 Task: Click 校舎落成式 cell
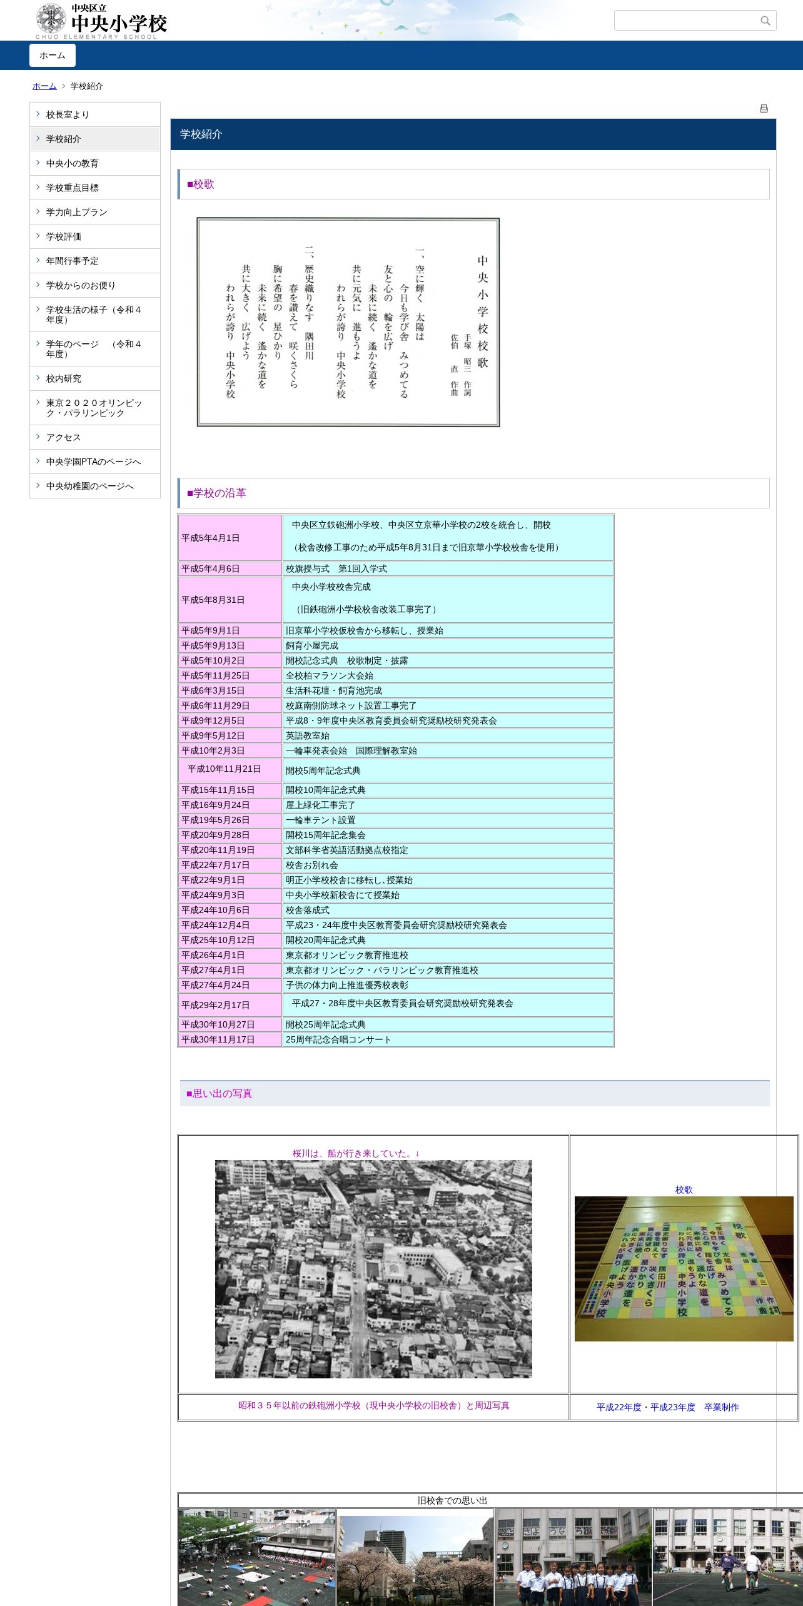coord(448,910)
